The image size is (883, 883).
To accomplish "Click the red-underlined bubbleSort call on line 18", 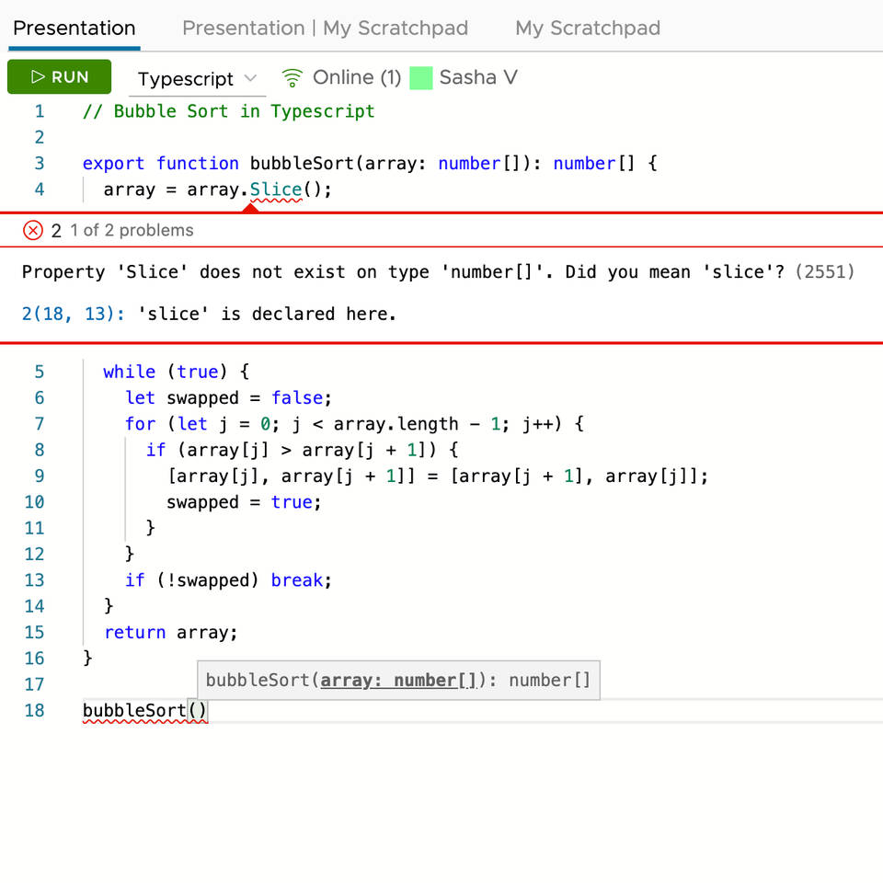I will (x=133, y=710).
